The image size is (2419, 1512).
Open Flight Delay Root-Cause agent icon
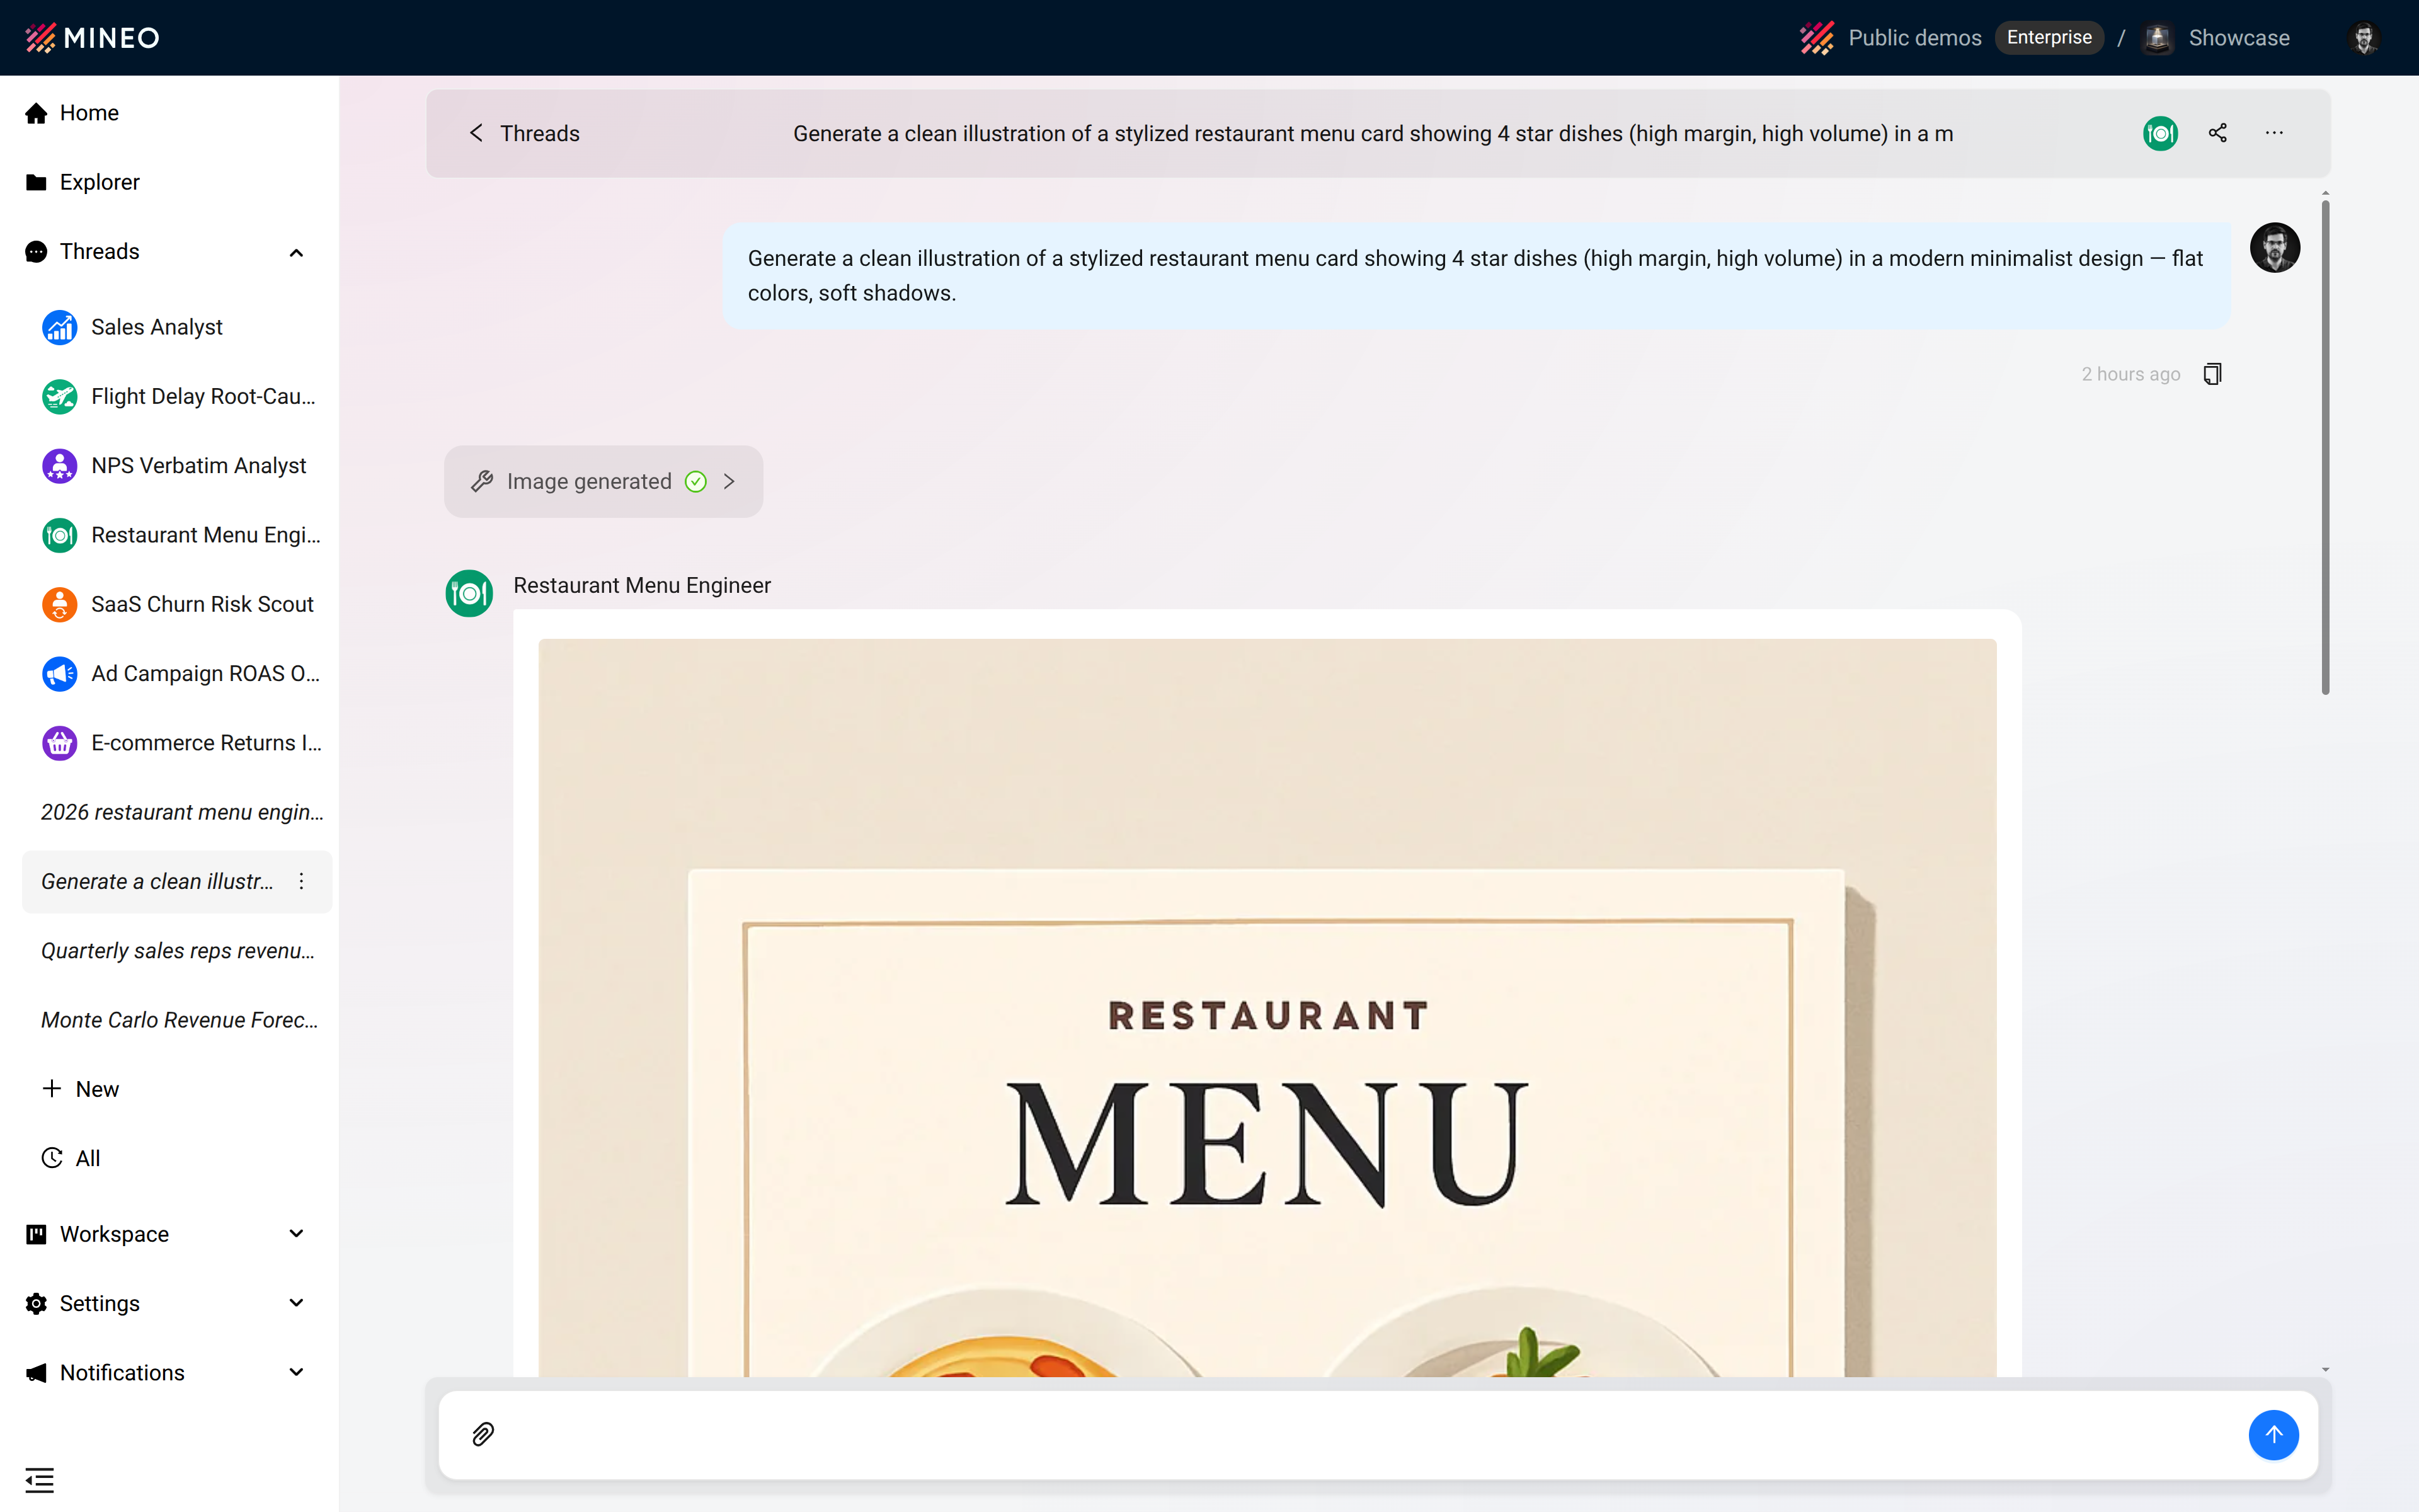pyautogui.click(x=60, y=397)
